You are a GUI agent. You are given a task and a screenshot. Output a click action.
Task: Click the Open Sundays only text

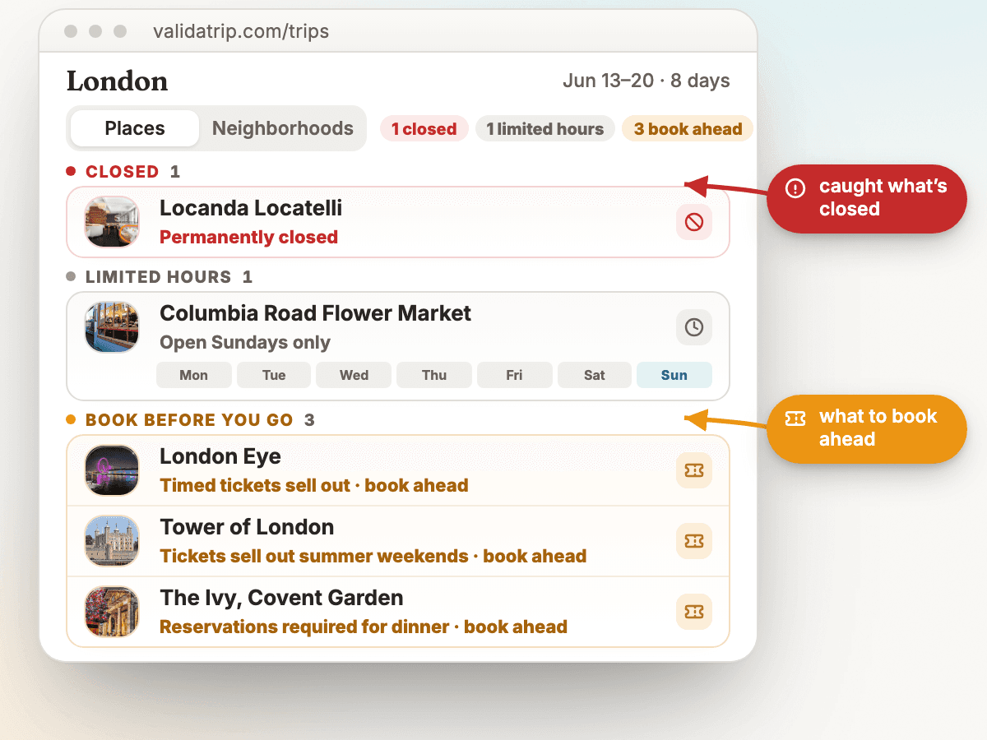tap(245, 342)
